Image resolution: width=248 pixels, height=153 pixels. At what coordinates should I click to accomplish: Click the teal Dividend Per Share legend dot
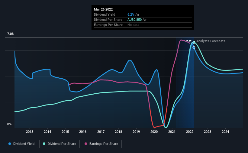click(44, 144)
